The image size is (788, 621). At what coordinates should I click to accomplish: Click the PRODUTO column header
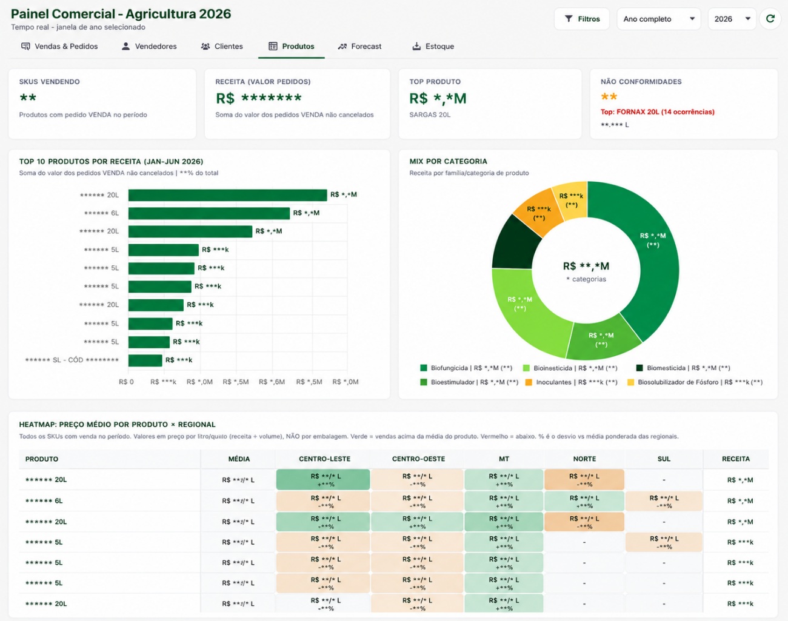42,459
